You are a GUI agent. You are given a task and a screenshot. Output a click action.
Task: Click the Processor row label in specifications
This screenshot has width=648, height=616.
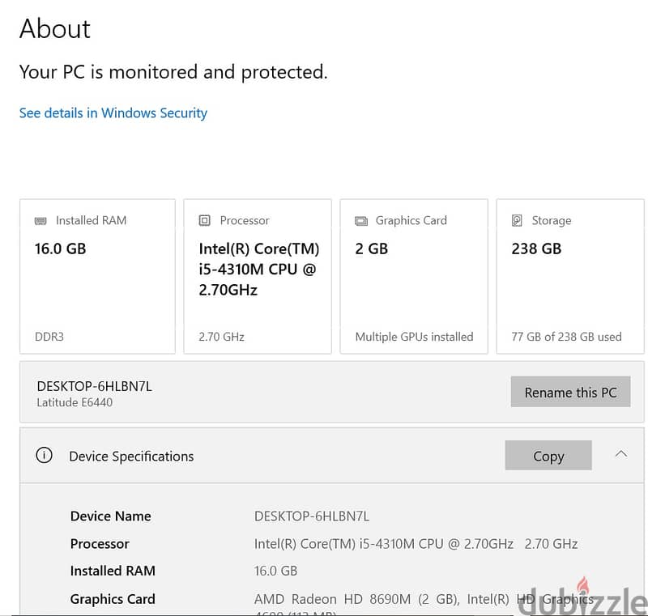click(x=100, y=544)
